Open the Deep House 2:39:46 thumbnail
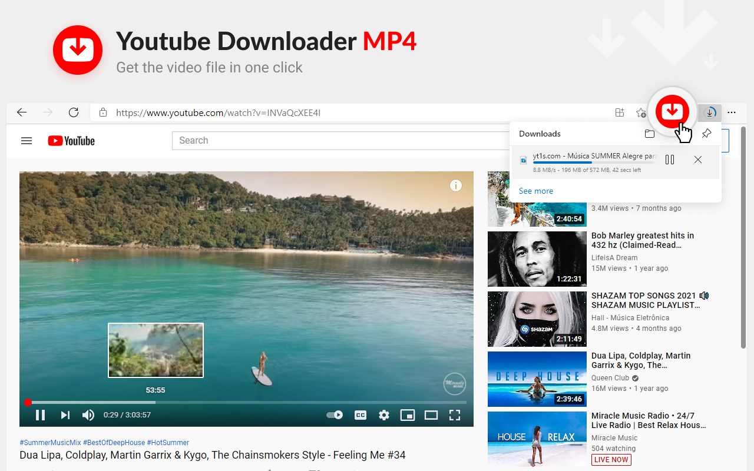The width and height of the screenshot is (754, 471). pyautogui.click(x=537, y=379)
